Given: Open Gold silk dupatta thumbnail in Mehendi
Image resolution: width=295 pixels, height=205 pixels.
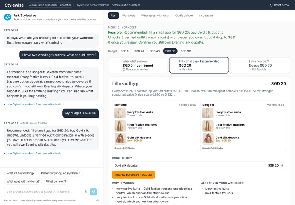Looking at the screenshot, I should (x=120, y=138).
